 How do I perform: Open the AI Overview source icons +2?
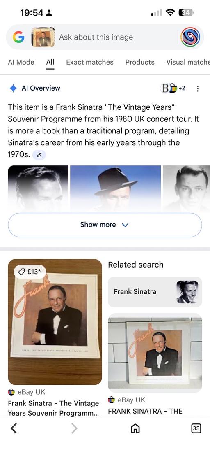click(x=173, y=88)
